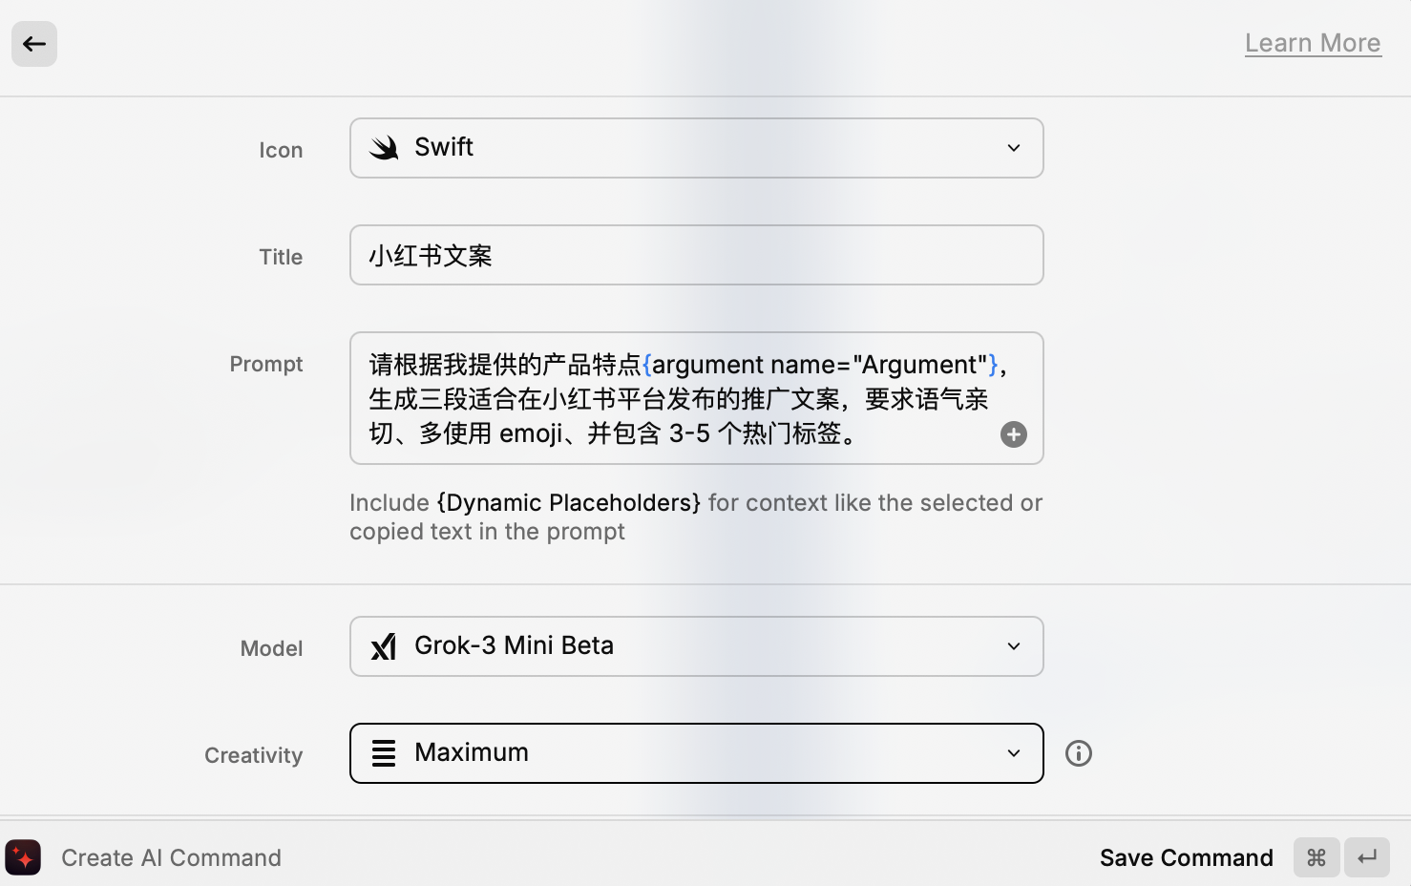Open the Model dropdown showing Grok-3 Mini Beta

(1014, 646)
